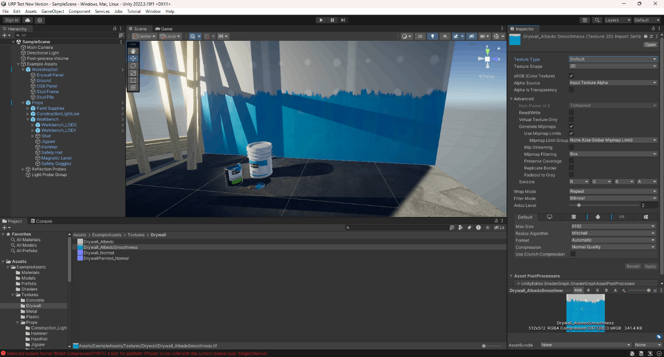The image size is (664, 357).
Task: Toggle hidden packages visibility count 24
Action: 499,228
